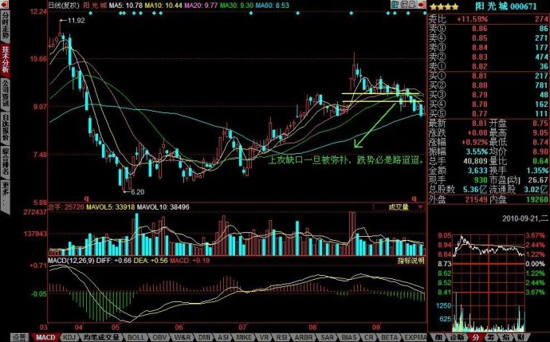Click the stock name 阳光城 000671

click(506, 6)
